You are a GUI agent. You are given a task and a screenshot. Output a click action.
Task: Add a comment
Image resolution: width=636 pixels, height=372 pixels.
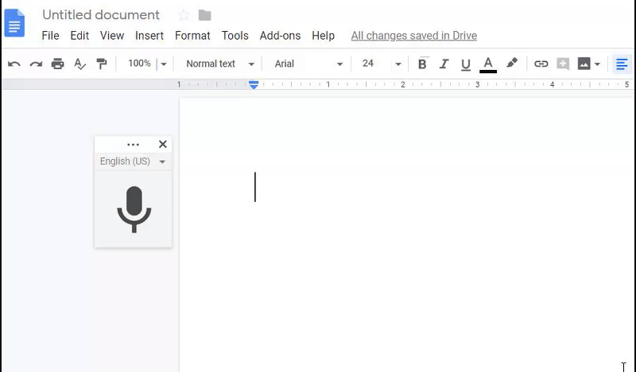(563, 64)
